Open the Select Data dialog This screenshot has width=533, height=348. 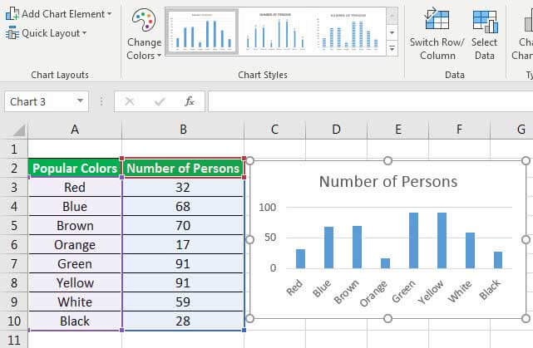[x=485, y=35]
